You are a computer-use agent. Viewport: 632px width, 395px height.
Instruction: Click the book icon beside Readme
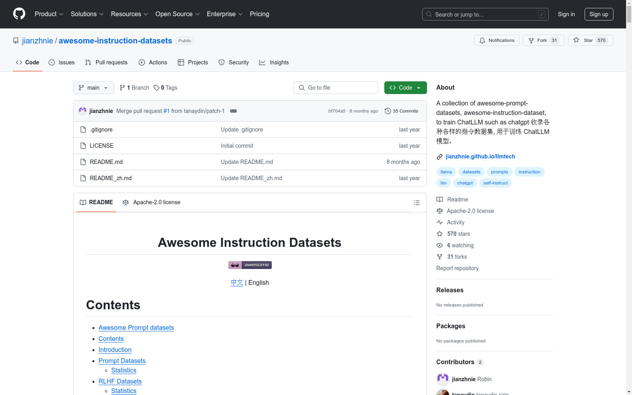(440, 199)
